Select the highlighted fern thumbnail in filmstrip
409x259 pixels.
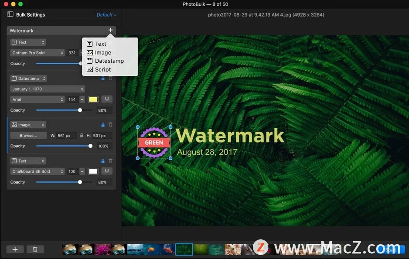[x=184, y=249]
